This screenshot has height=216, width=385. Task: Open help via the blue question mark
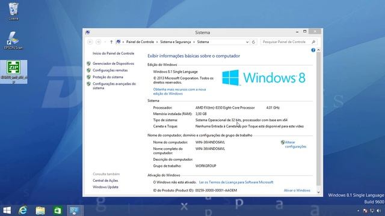point(313,50)
